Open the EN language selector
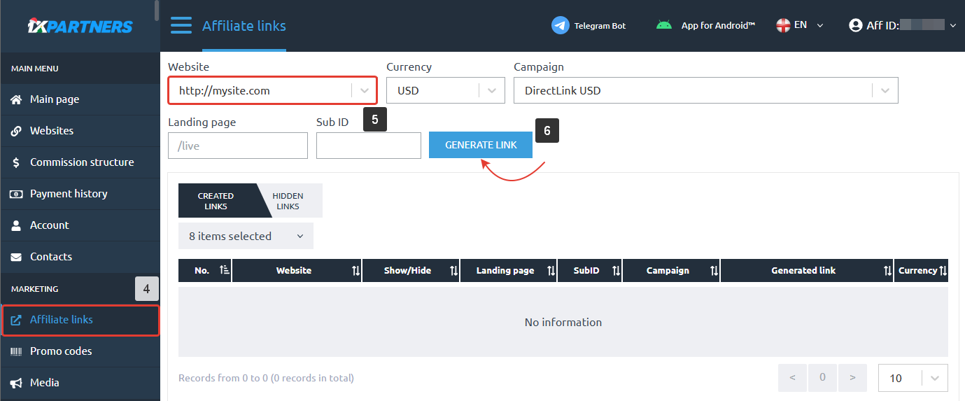The width and height of the screenshot is (965, 401). coord(801,25)
